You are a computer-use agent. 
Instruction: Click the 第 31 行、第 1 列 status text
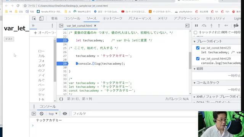click(x=80, y=99)
